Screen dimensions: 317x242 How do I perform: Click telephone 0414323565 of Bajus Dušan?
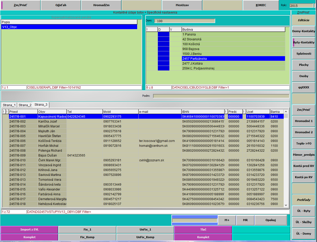tap(85, 155)
